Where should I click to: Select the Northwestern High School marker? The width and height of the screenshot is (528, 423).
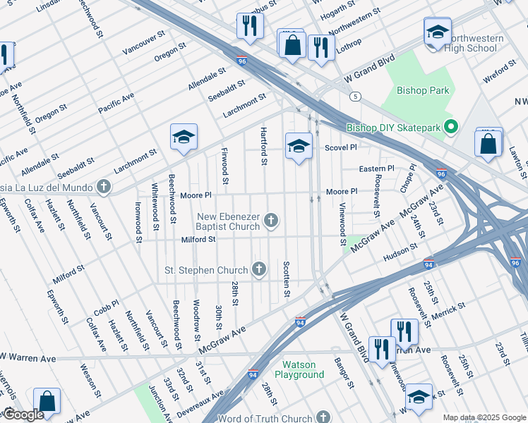(438, 34)
